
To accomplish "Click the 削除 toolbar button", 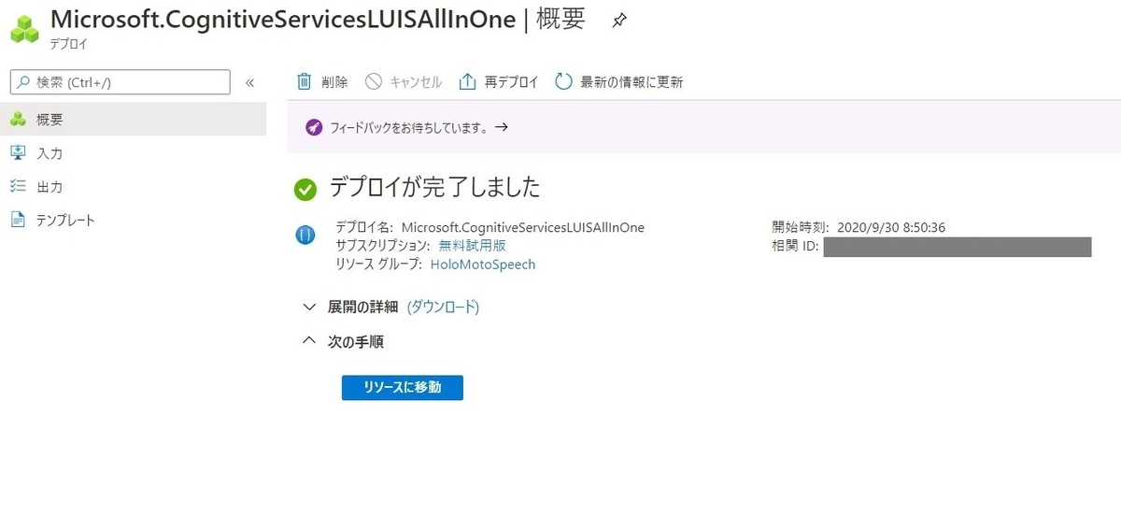I will pos(322,81).
